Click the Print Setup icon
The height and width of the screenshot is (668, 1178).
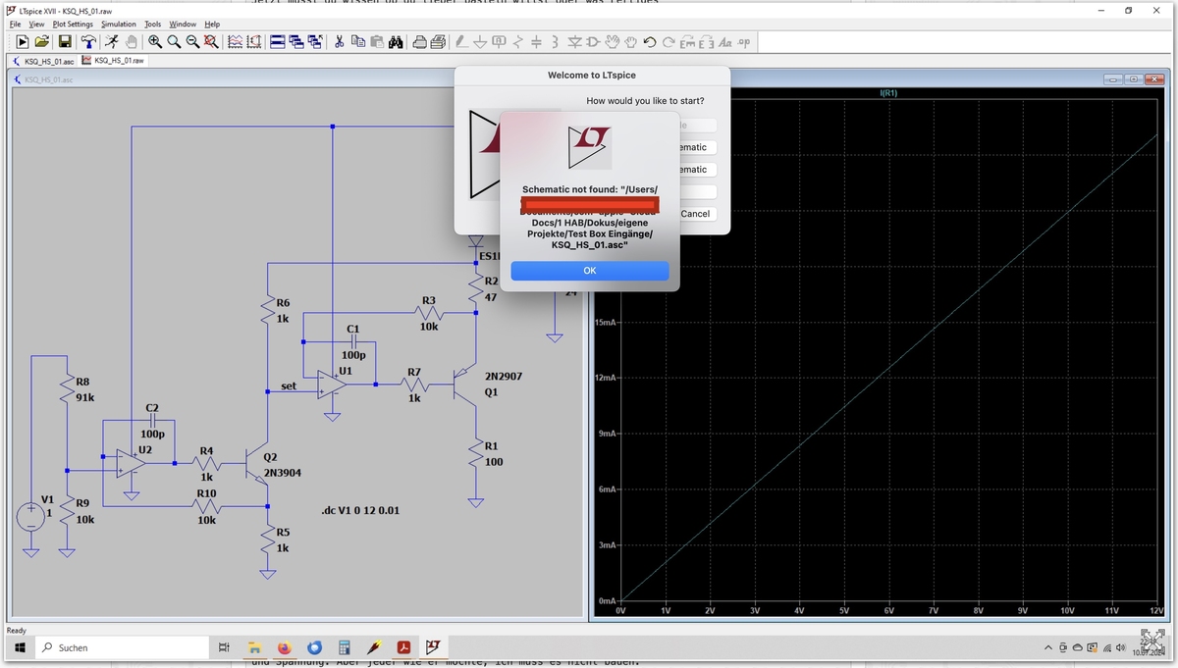point(439,42)
